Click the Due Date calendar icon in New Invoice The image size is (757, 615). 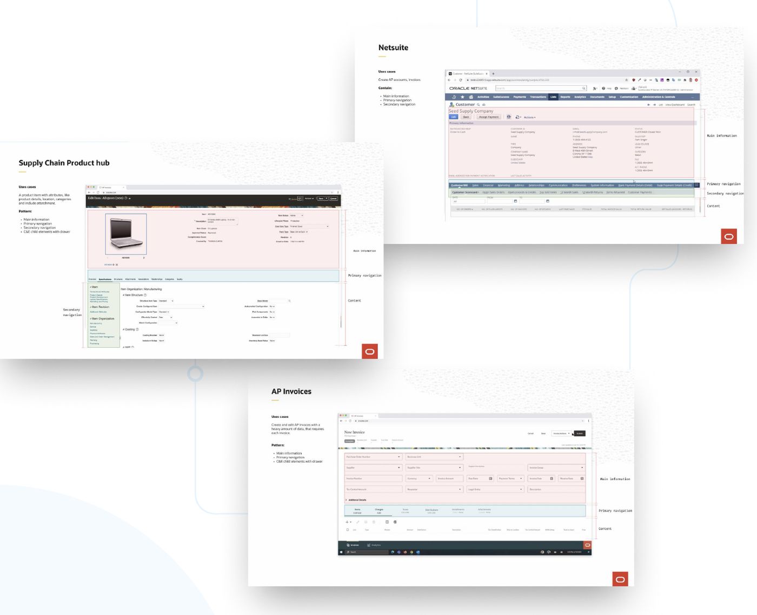tap(490, 478)
